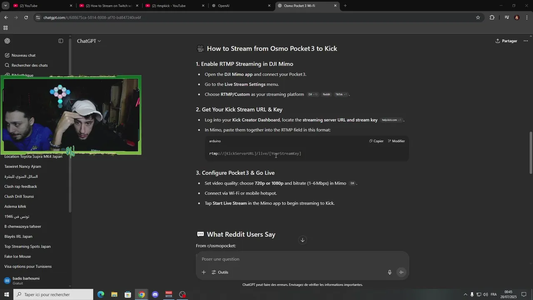The width and height of the screenshot is (533, 300).
Task: Open Voicemeeter from the taskbar
Action: (169, 295)
